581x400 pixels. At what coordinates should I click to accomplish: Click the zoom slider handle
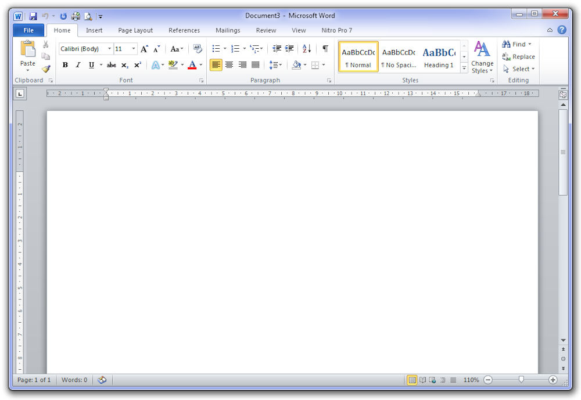521,380
